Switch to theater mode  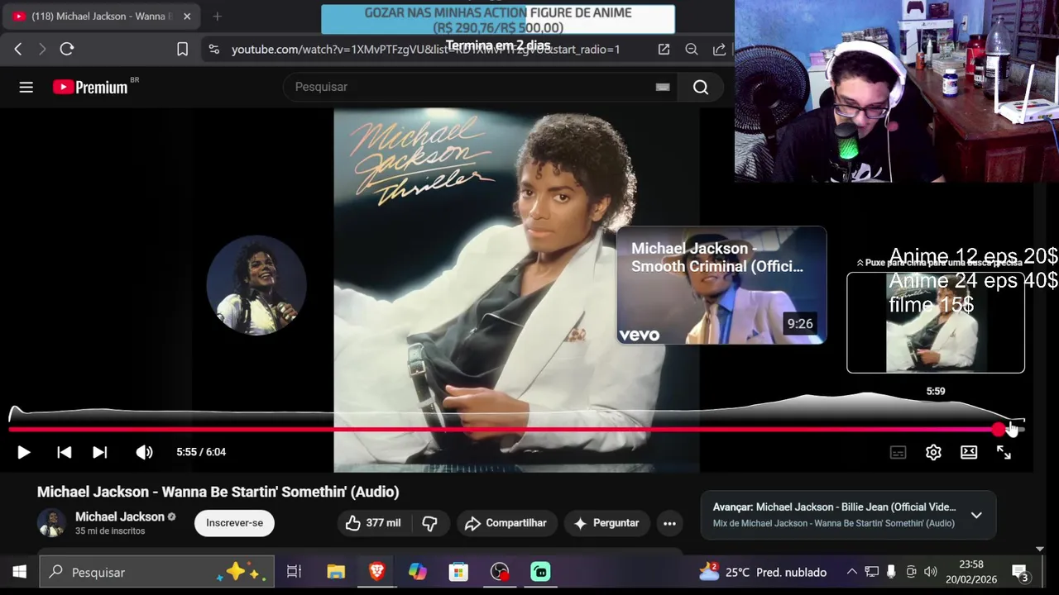(969, 452)
